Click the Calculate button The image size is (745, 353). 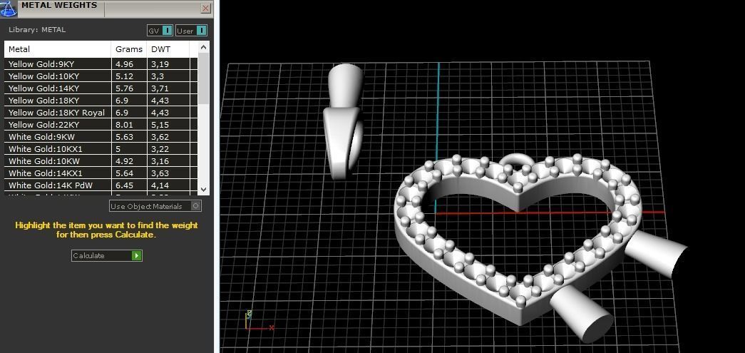[106, 255]
